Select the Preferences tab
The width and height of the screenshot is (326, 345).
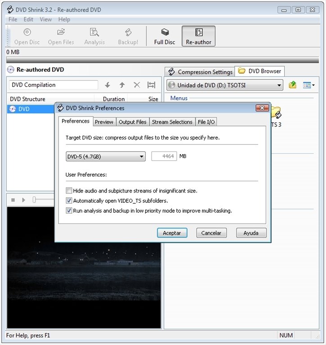[x=76, y=121]
